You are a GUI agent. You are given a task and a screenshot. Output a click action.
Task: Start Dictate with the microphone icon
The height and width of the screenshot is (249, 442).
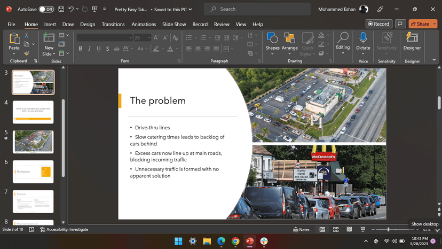(363, 38)
